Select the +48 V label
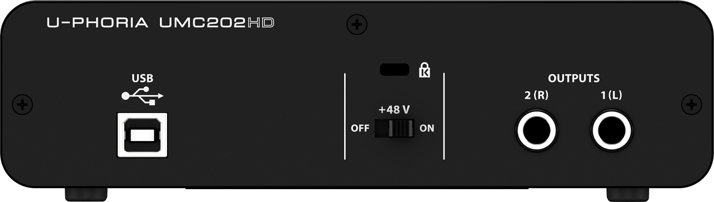 394,110
